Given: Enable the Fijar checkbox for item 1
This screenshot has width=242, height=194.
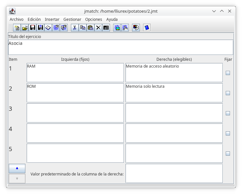Looking at the screenshot, I should [228, 73].
